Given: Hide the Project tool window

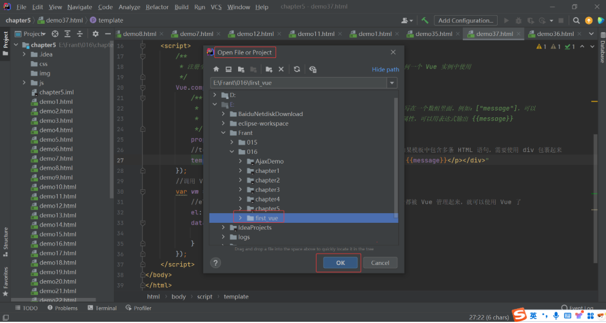Looking at the screenshot, I should (108, 34).
